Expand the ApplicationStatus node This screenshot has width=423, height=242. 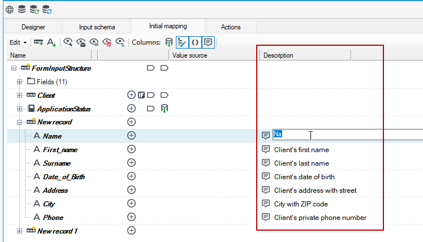pyautogui.click(x=19, y=109)
